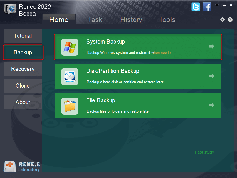237x178 pixels.
Task: Select Backup in the sidebar
Action: click(23, 52)
